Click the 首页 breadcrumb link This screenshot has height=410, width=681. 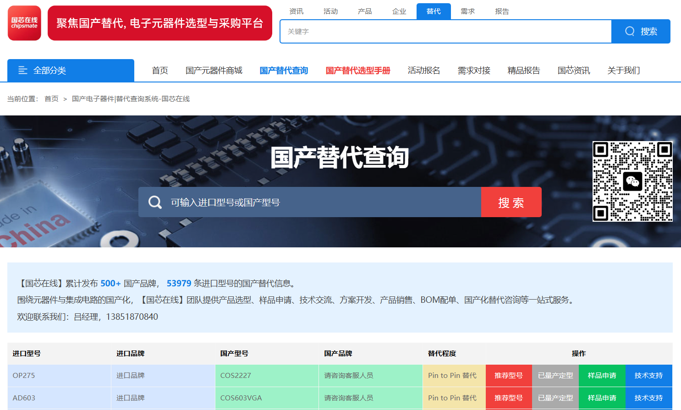[x=51, y=98]
